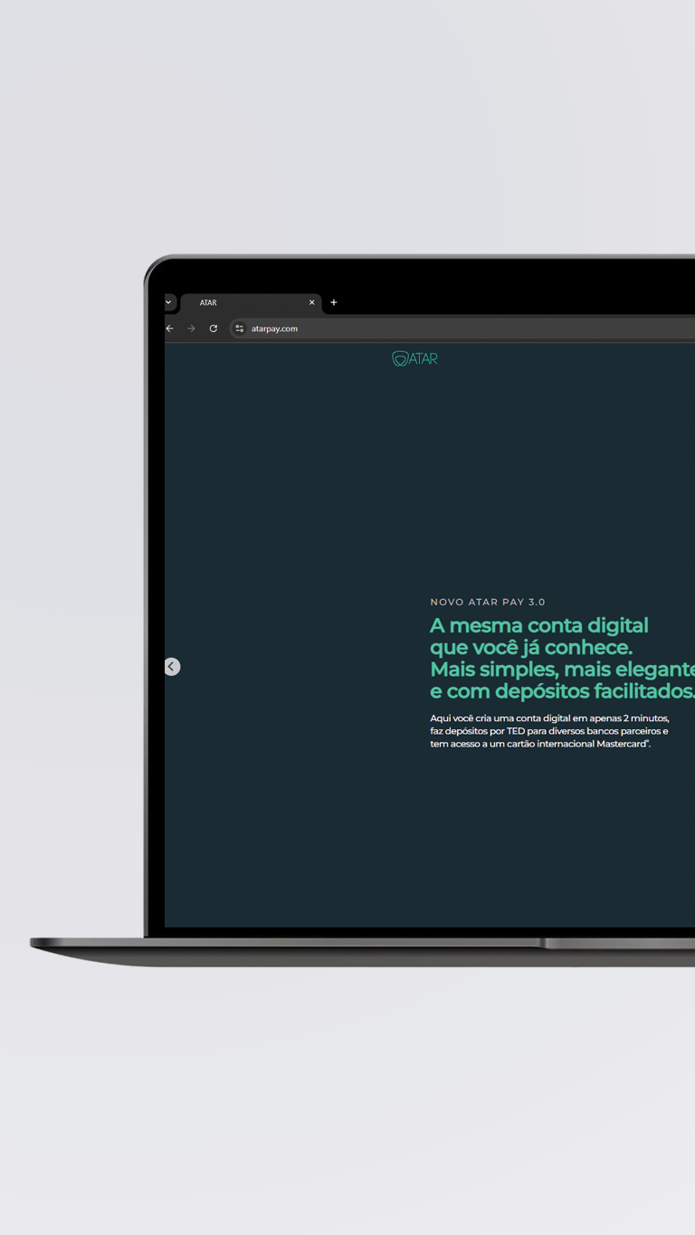Click 'e com depósitos facilitados.' headline line

tap(561, 691)
